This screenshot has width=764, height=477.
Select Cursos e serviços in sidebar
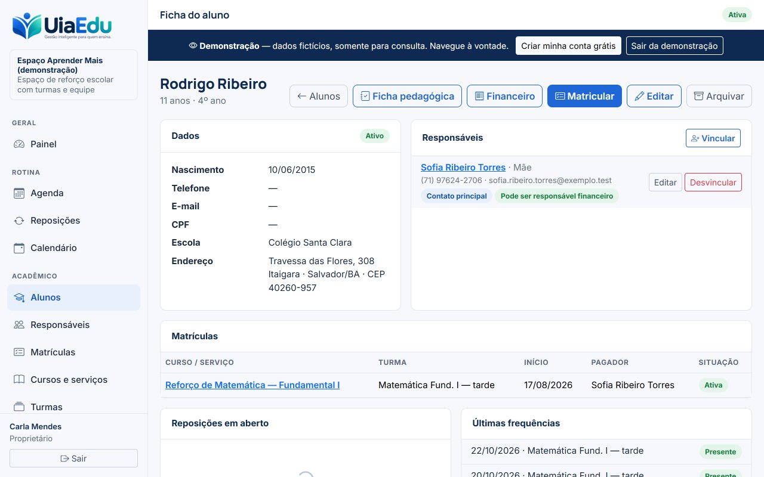point(74,380)
